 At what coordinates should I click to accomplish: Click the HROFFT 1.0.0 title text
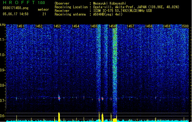pyautogui.click(x=24, y=2)
